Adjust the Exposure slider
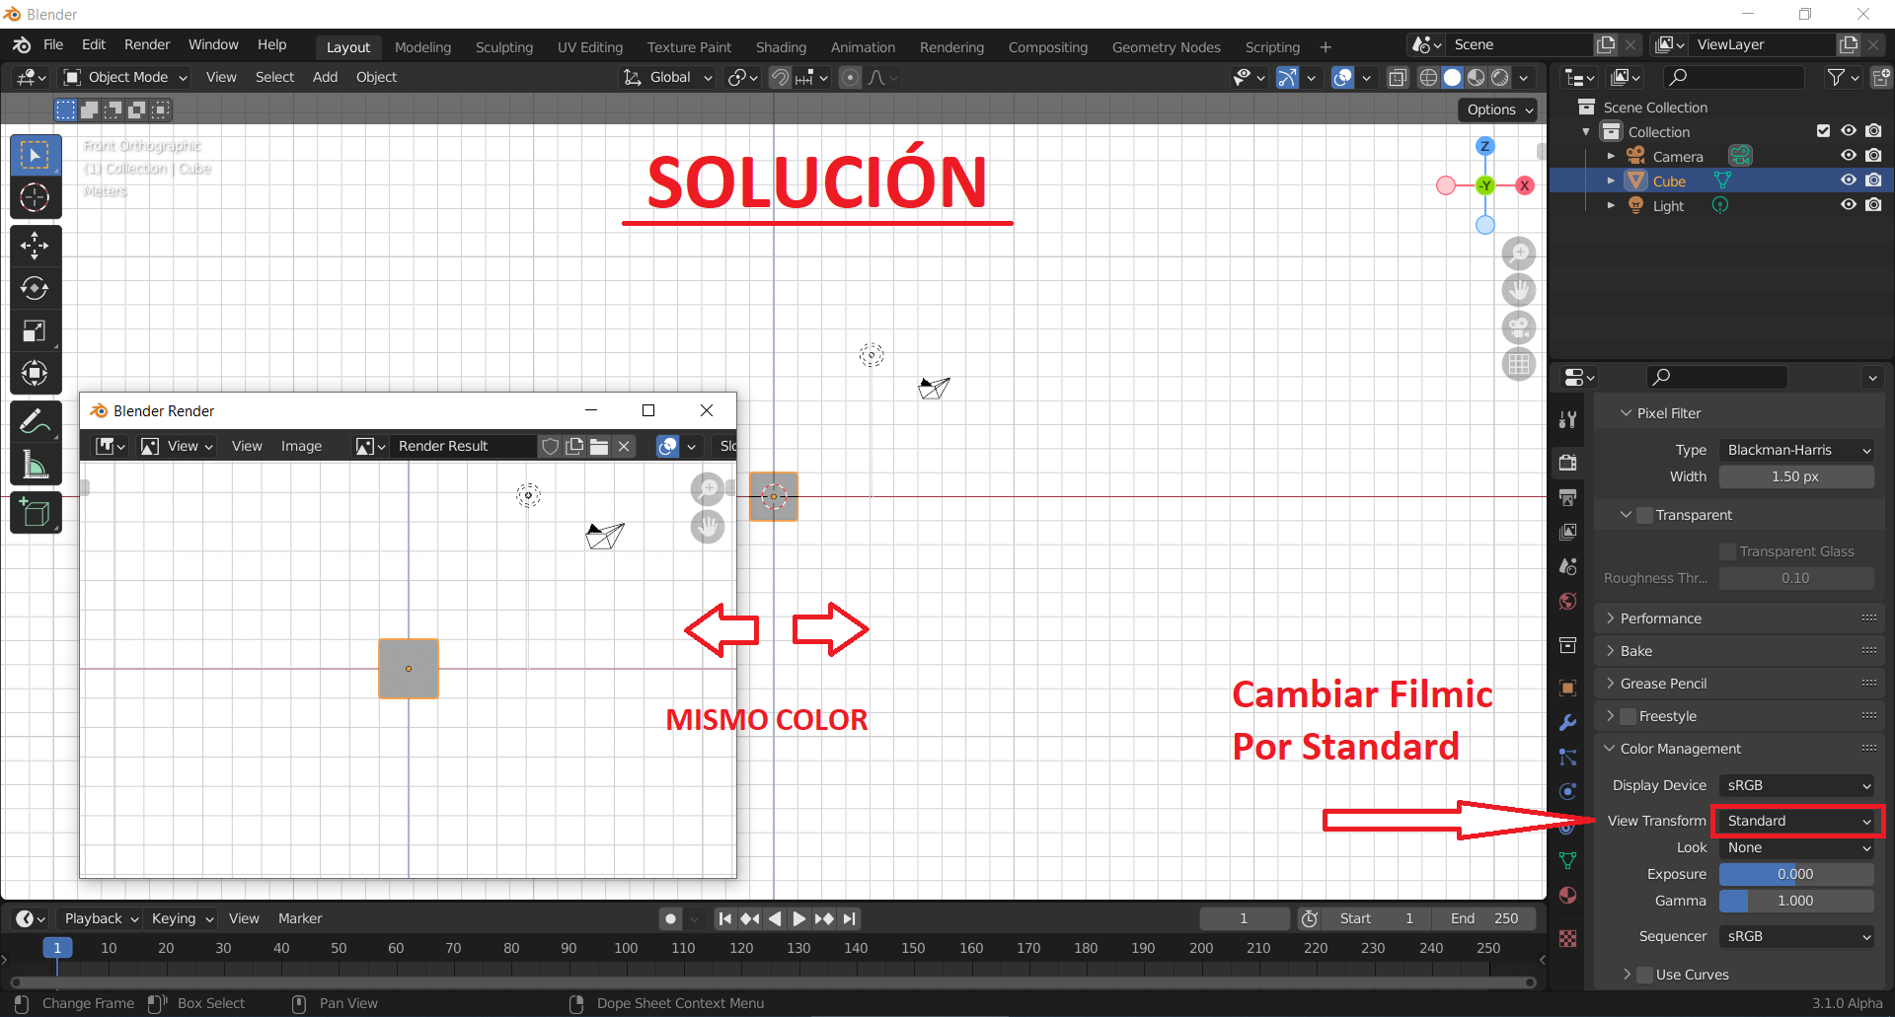 coord(1796,874)
